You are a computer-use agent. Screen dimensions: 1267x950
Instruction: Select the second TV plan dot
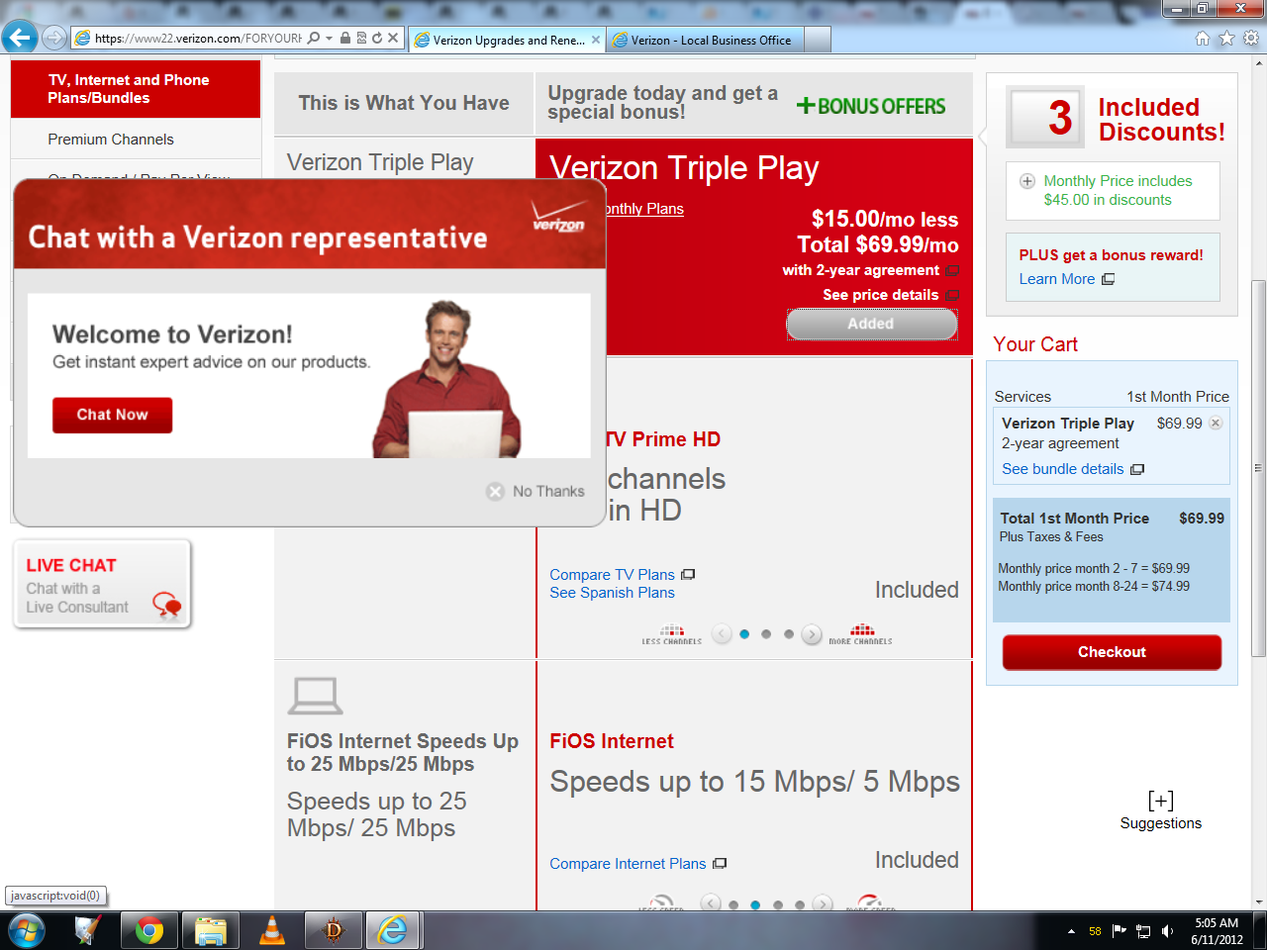pos(766,634)
